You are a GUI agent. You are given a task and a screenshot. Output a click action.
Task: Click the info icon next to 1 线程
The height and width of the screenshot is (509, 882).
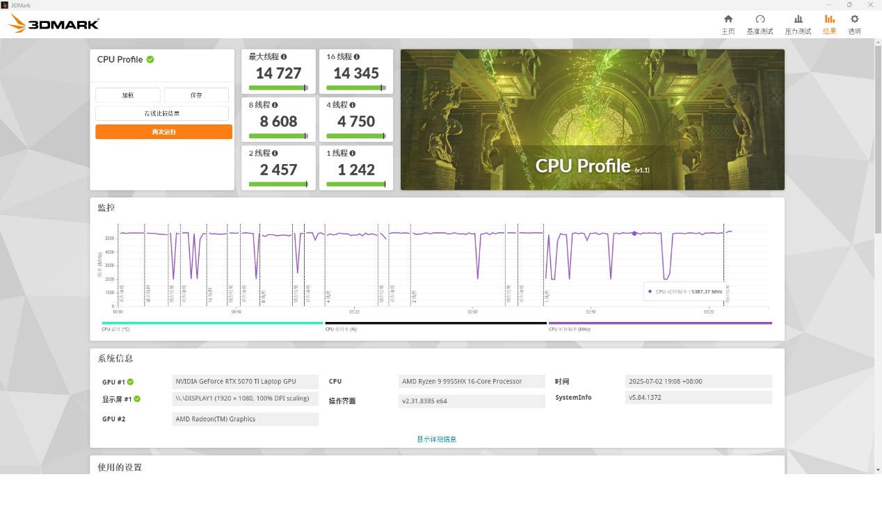pyautogui.click(x=353, y=153)
